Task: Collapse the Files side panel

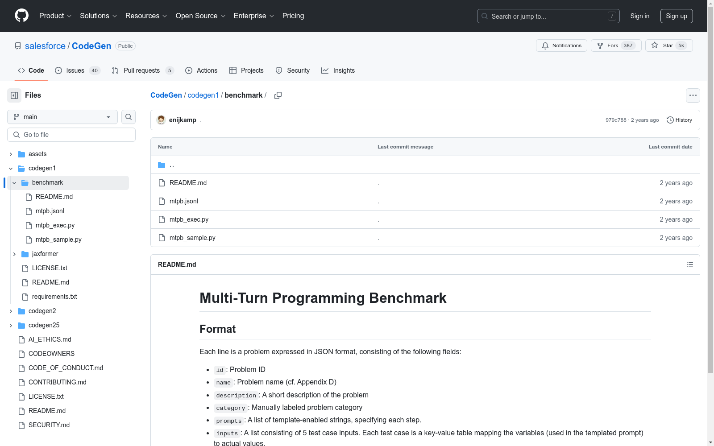Action: pos(14,95)
